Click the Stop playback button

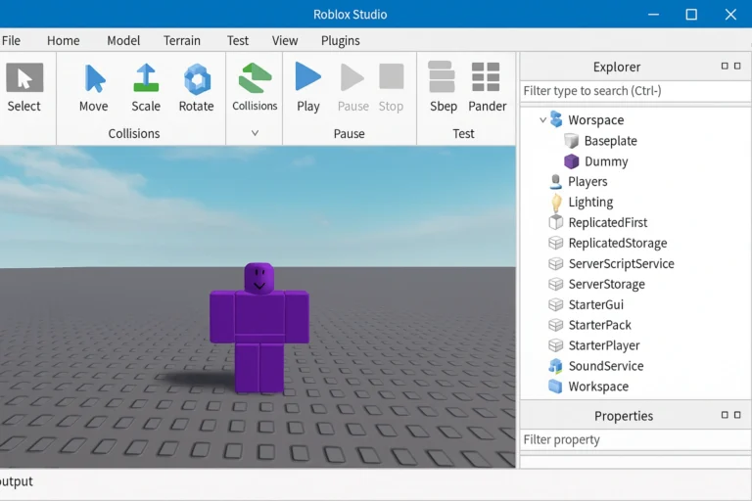pos(391,88)
